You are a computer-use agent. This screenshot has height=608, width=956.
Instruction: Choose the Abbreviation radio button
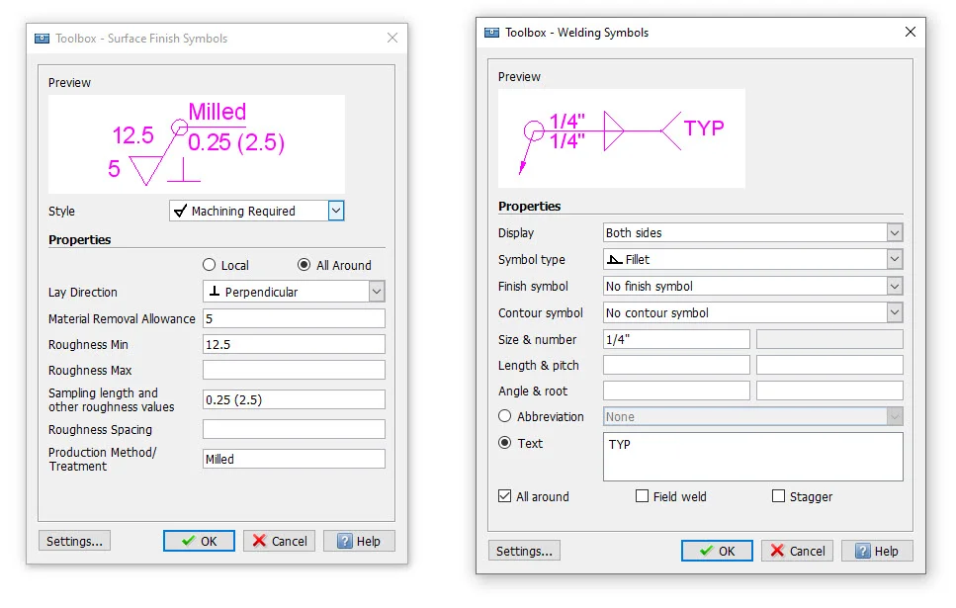505,417
